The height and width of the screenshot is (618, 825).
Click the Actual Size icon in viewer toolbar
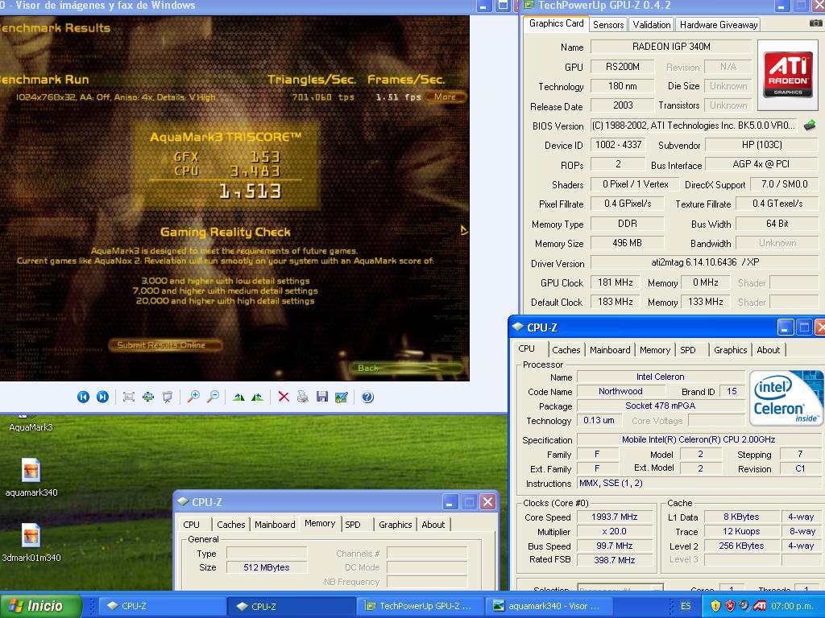click(148, 398)
